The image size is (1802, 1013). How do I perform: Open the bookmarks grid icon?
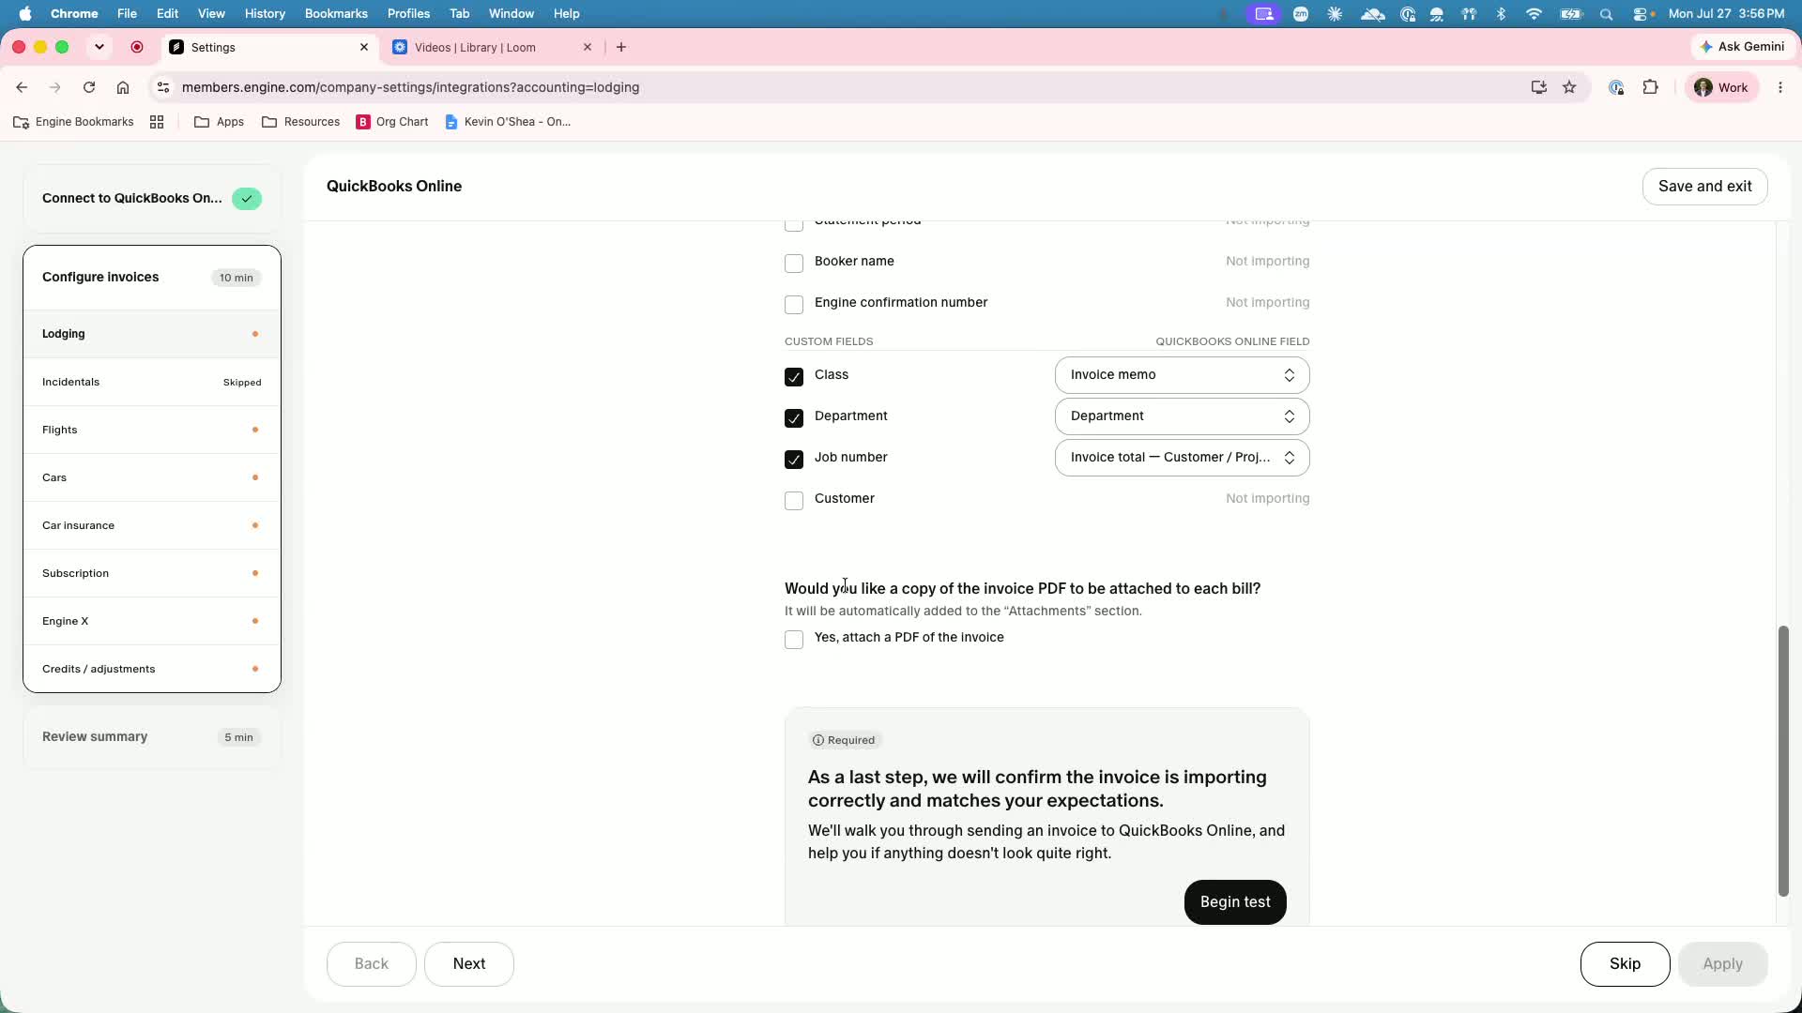(157, 122)
